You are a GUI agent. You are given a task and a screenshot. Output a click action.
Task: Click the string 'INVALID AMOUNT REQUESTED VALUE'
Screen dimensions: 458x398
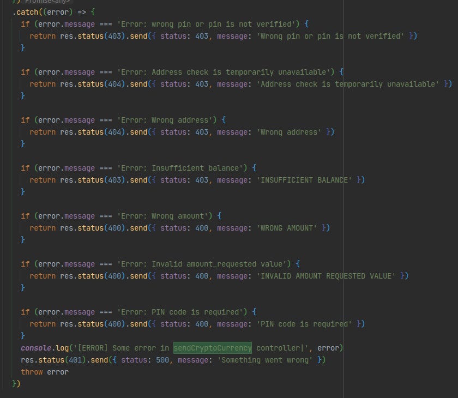(326, 276)
